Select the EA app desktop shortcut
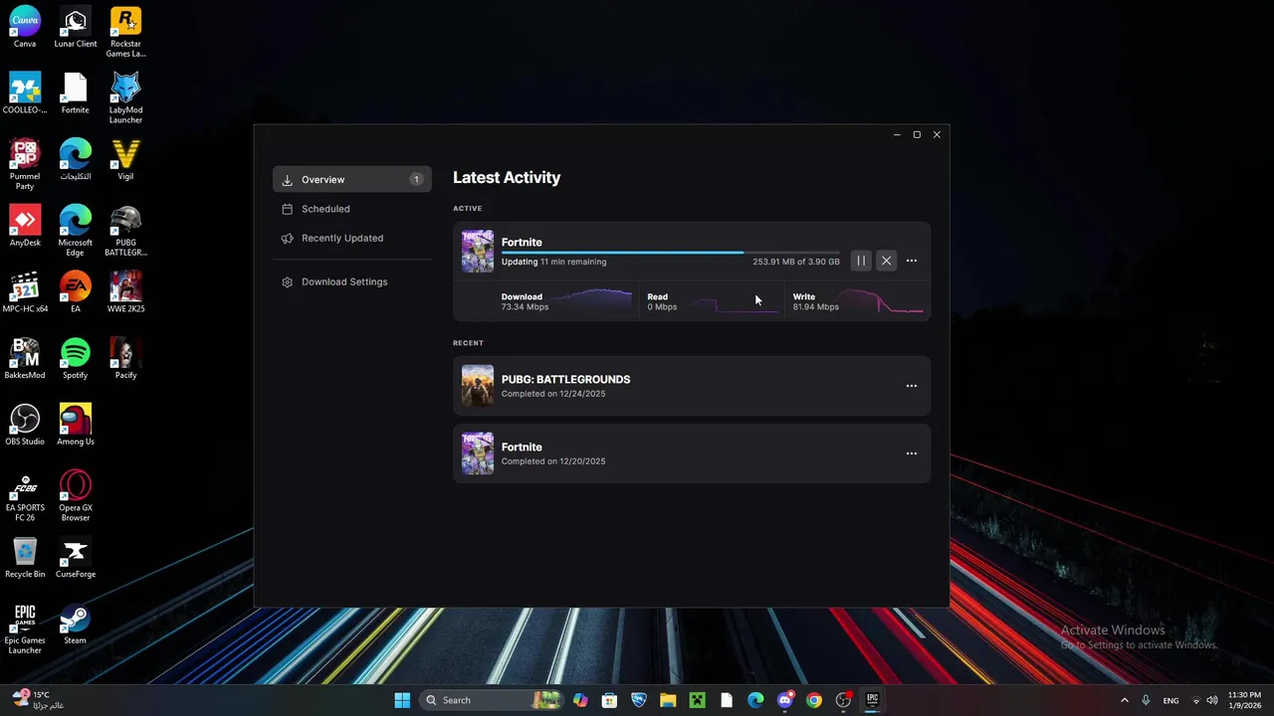Viewport: 1274px width, 716px height. pyautogui.click(x=76, y=292)
